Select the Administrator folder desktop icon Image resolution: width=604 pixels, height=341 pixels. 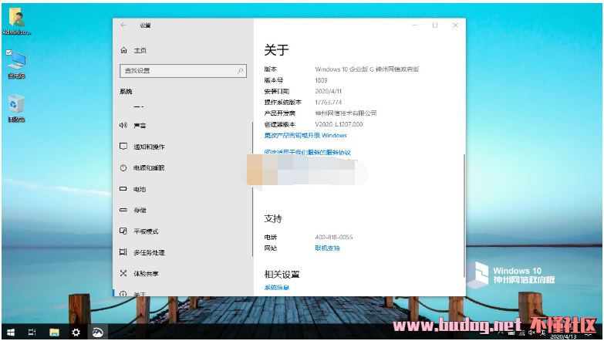pyautogui.click(x=16, y=22)
